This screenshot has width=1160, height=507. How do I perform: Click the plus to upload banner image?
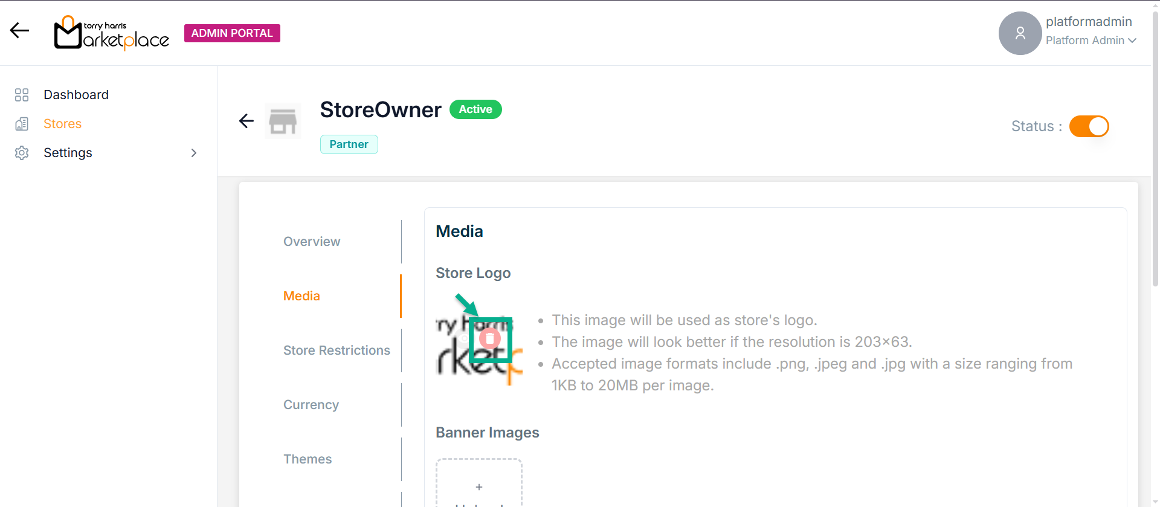click(479, 487)
